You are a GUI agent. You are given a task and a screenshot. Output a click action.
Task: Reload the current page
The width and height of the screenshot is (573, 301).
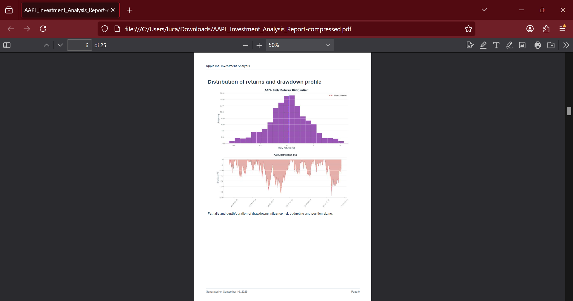43,29
